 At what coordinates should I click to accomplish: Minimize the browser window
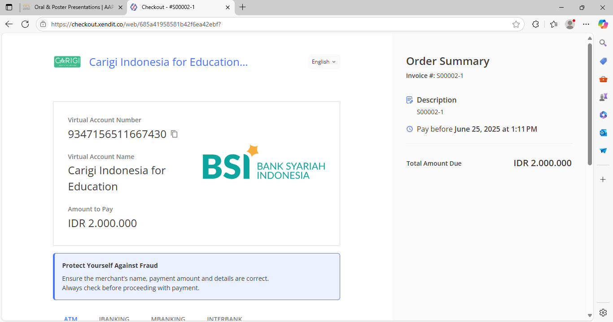click(x=561, y=7)
